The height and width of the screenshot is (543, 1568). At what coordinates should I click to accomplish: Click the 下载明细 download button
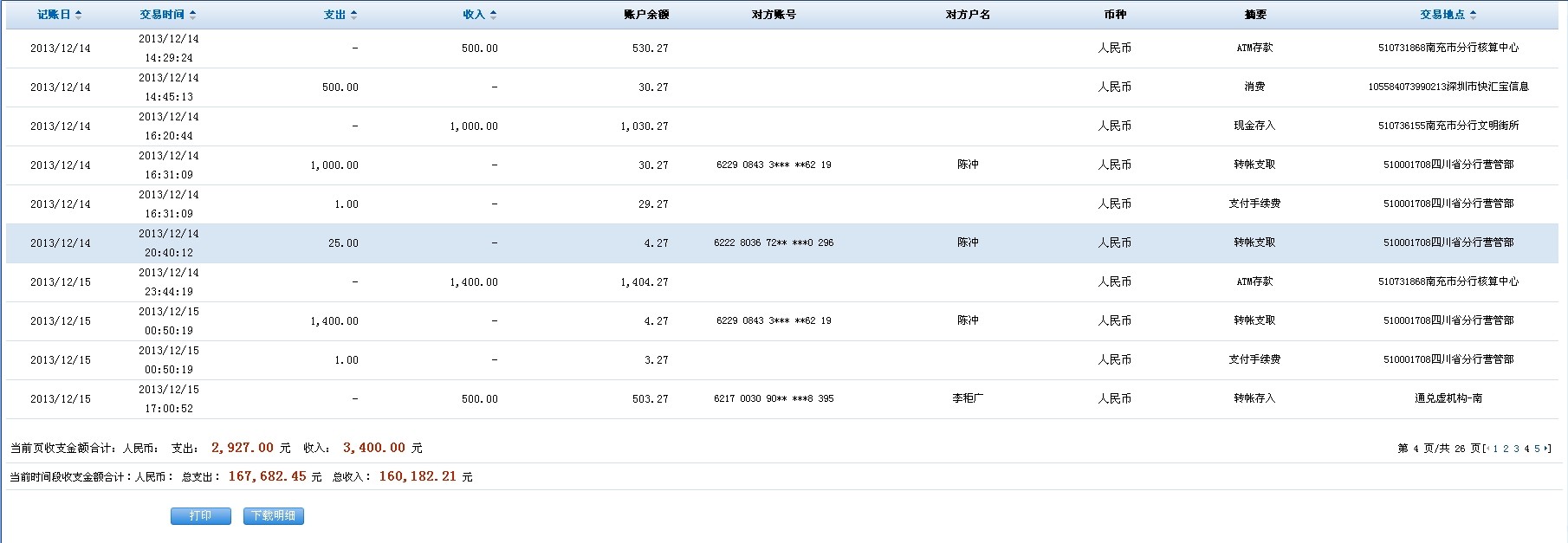274,516
